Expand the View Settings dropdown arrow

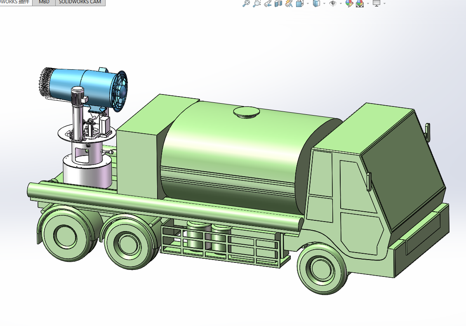(x=385, y=4)
